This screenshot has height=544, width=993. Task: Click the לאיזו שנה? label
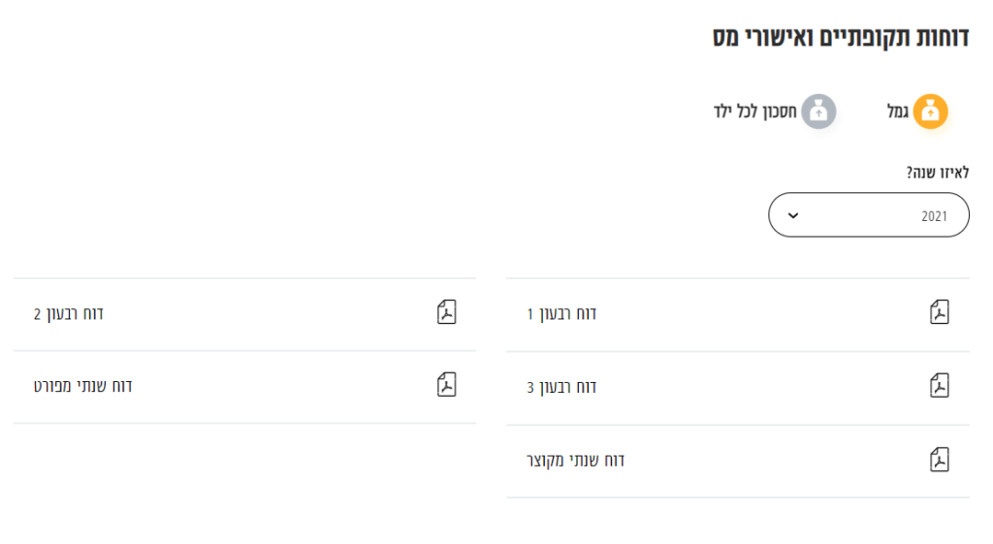pyautogui.click(x=938, y=173)
